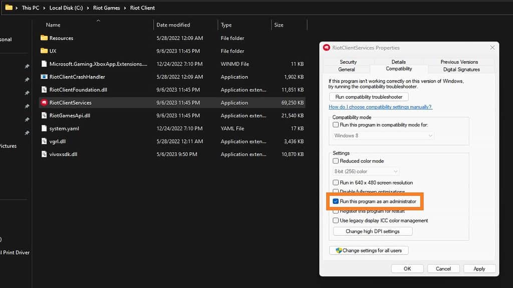The width and height of the screenshot is (513, 288).
Task: Select the Resources folder name
Action: [61, 38]
